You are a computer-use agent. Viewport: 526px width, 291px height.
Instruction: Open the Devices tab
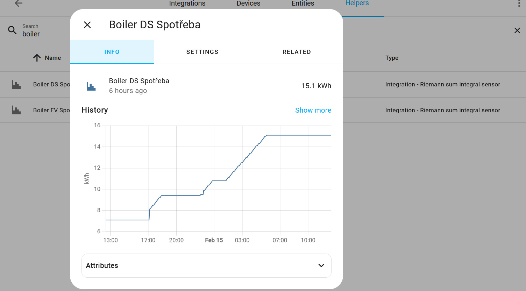248,3
